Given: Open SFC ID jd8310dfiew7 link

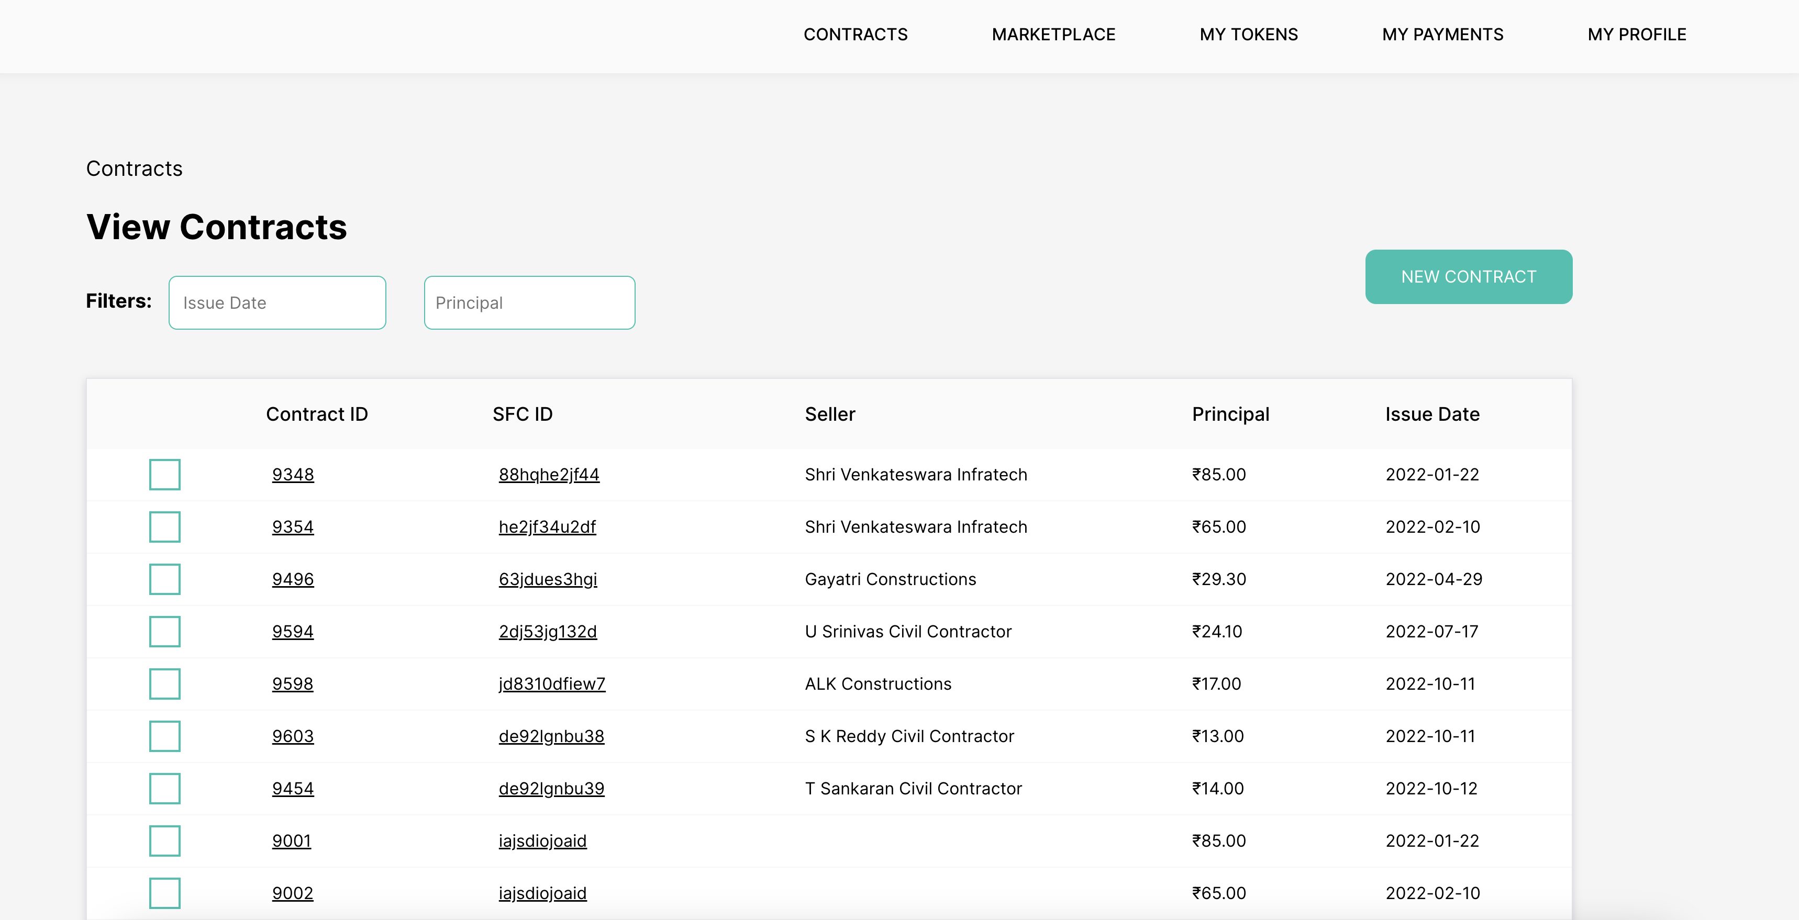Looking at the screenshot, I should coord(552,683).
